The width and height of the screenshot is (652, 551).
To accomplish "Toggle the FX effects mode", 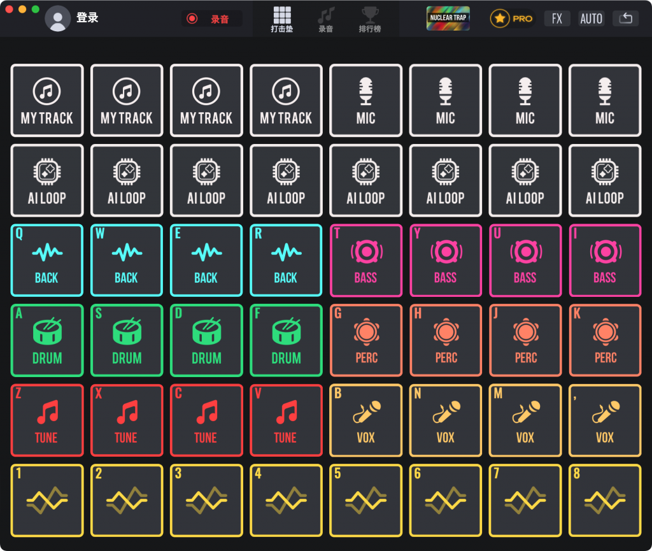I will pos(557,18).
